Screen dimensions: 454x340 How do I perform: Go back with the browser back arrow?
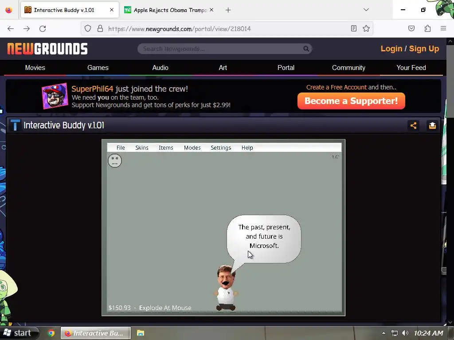coord(11,29)
